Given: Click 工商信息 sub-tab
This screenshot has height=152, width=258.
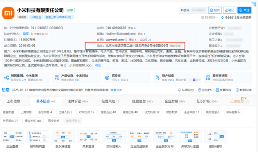Looking at the screenshot, I should pyautogui.click(x=26, y=112).
